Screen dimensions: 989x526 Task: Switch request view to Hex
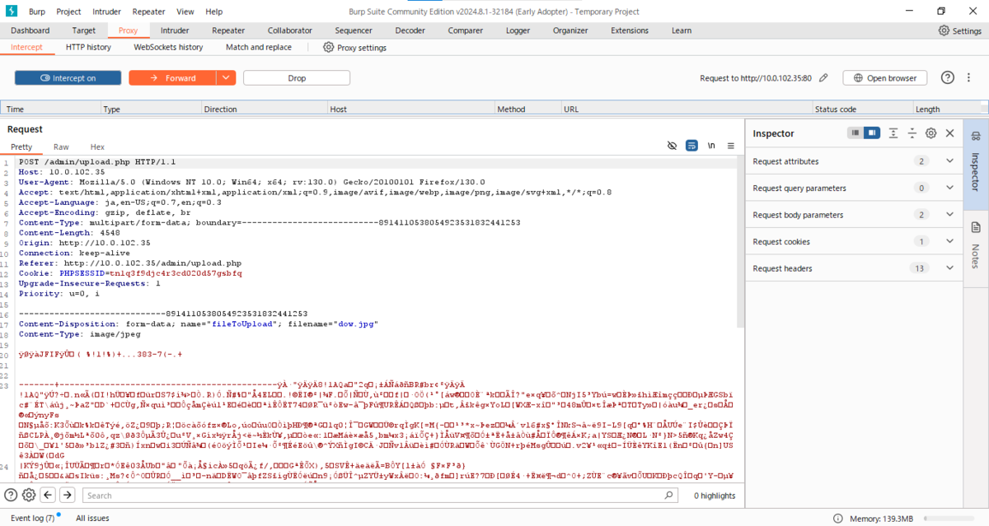pos(97,147)
